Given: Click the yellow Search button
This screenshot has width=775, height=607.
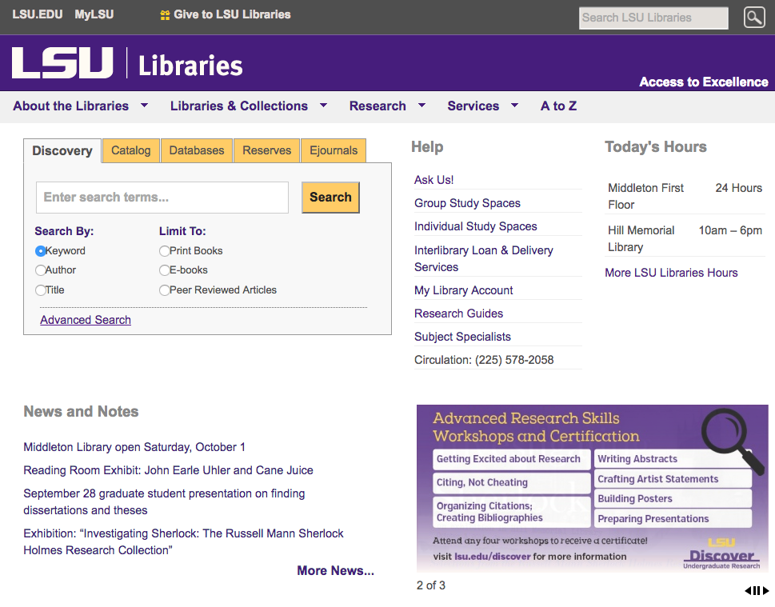Looking at the screenshot, I should coord(330,198).
